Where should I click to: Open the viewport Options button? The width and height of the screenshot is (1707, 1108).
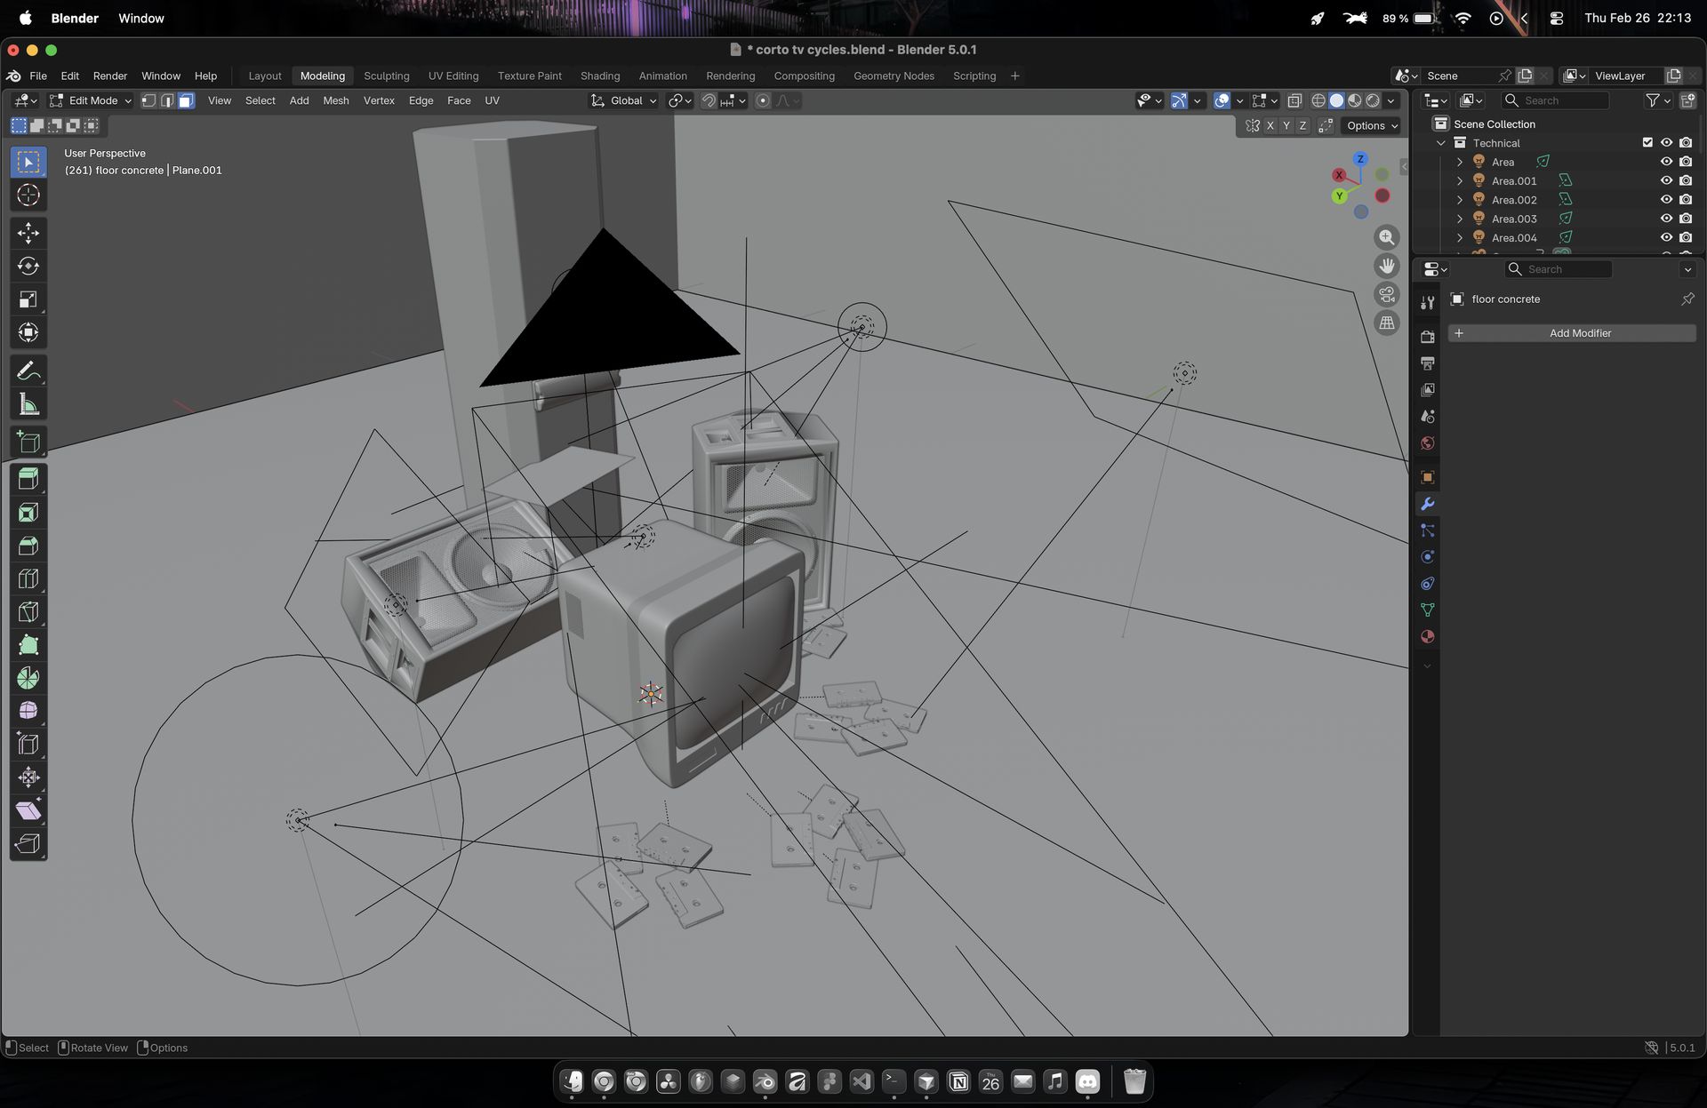click(1372, 125)
